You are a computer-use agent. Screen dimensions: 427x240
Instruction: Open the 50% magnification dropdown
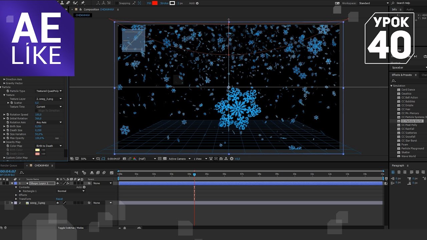point(87,159)
